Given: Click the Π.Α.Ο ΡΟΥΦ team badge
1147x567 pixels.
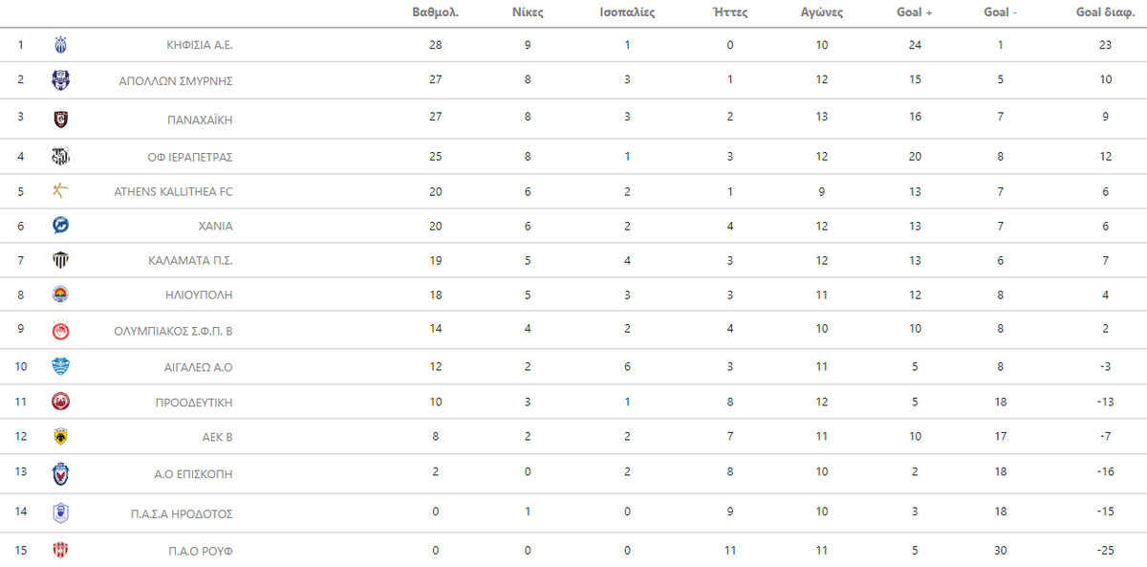Looking at the screenshot, I should point(60,550).
